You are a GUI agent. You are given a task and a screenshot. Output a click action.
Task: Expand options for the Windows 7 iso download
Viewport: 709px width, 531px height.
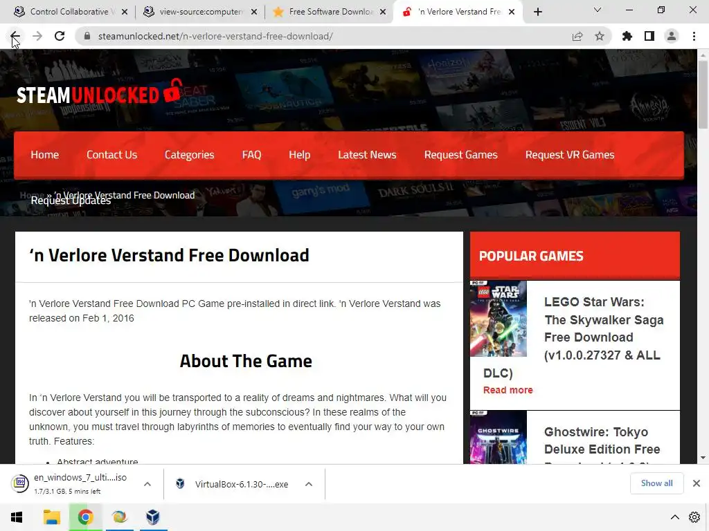[x=147, y=484]
